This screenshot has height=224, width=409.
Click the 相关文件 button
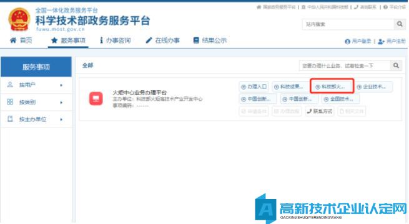click(352, 111)
